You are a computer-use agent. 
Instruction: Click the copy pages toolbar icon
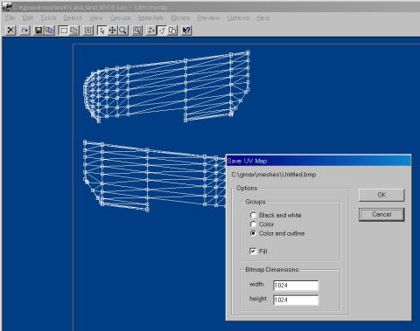[49, 31]
